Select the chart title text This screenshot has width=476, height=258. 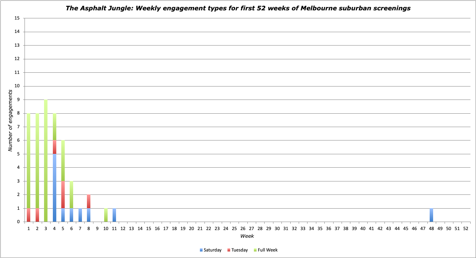(x=238, y=8)
